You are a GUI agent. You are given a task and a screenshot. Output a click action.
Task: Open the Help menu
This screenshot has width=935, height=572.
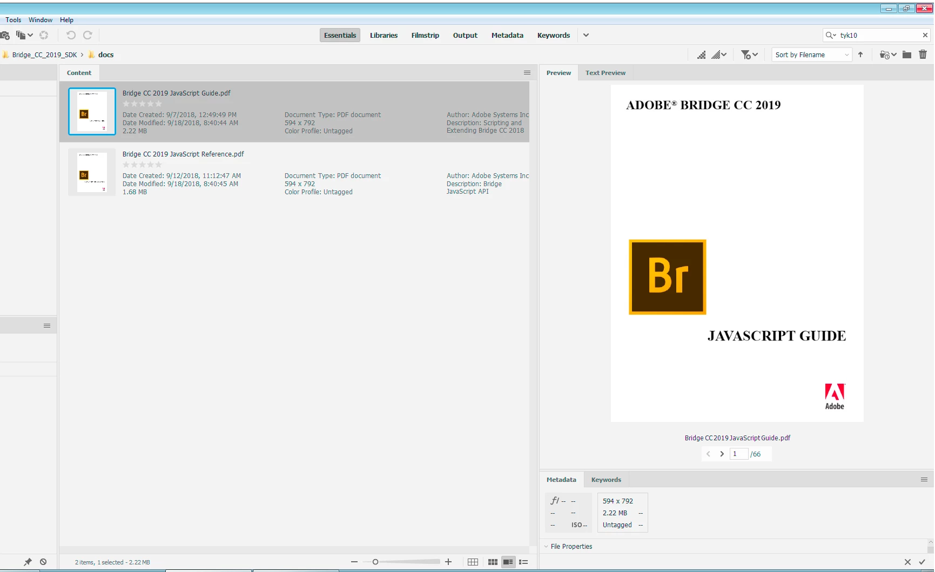[x=66, y=20]
